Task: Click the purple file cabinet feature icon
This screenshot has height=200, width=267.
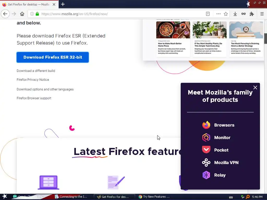Action: [x=48, y=182]
